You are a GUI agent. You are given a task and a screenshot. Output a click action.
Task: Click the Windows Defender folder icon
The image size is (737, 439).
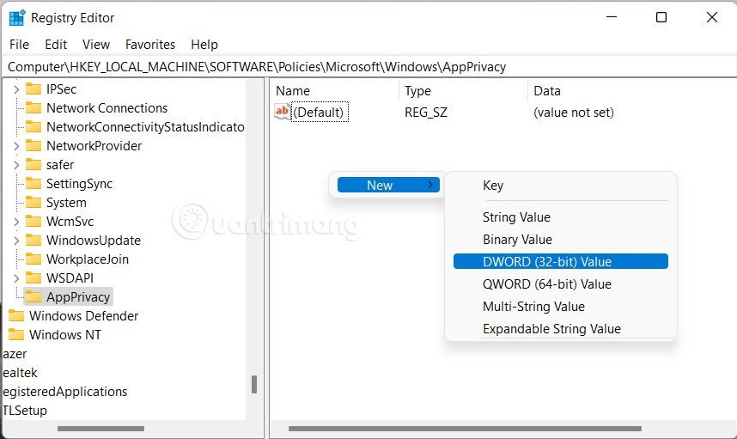click(x=16, y=316)
